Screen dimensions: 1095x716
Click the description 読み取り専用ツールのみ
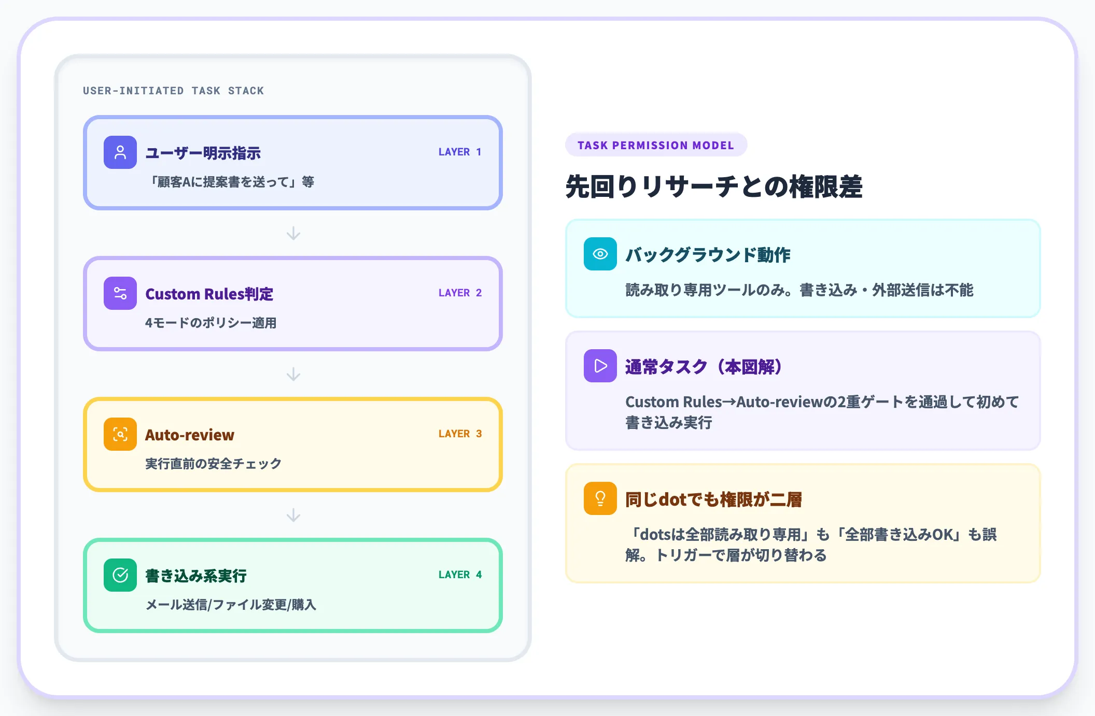(x=799, y=290)
